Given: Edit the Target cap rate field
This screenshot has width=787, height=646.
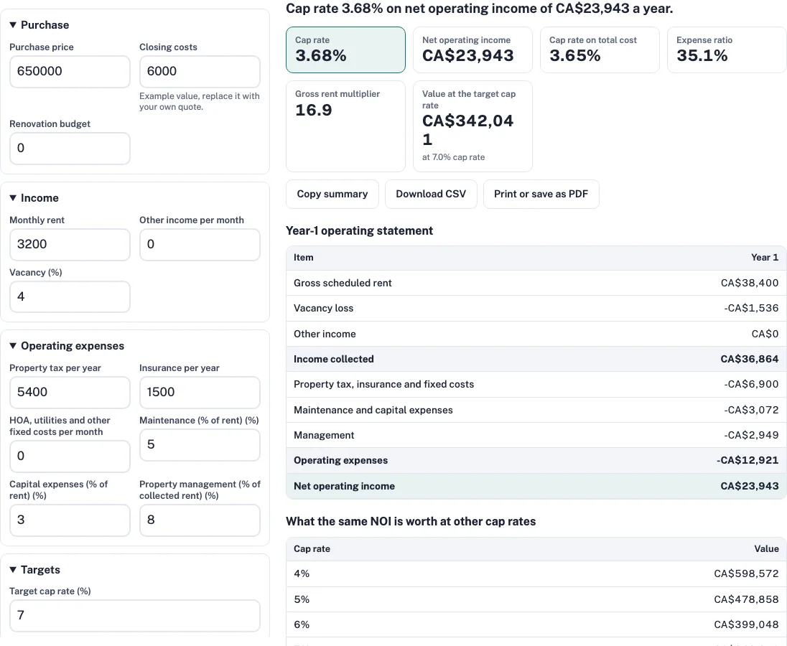Looking at the screenshot, I should pos(134,615).
